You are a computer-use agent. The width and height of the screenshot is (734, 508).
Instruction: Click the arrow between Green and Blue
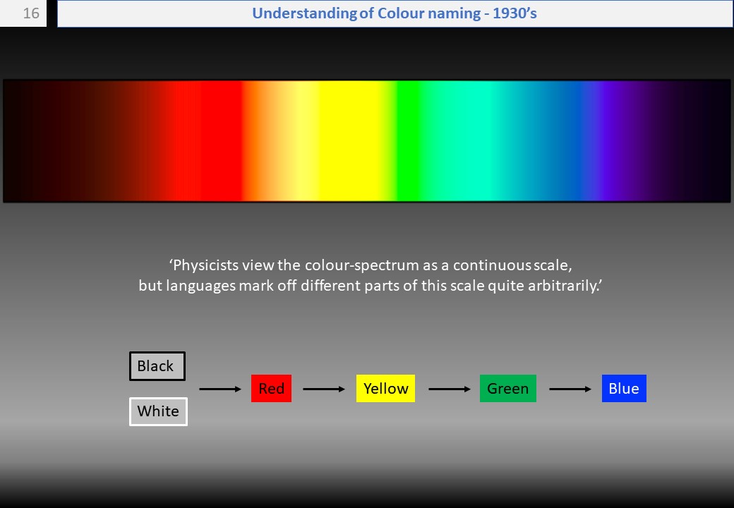pyautogui.click(x=570, y=389)
